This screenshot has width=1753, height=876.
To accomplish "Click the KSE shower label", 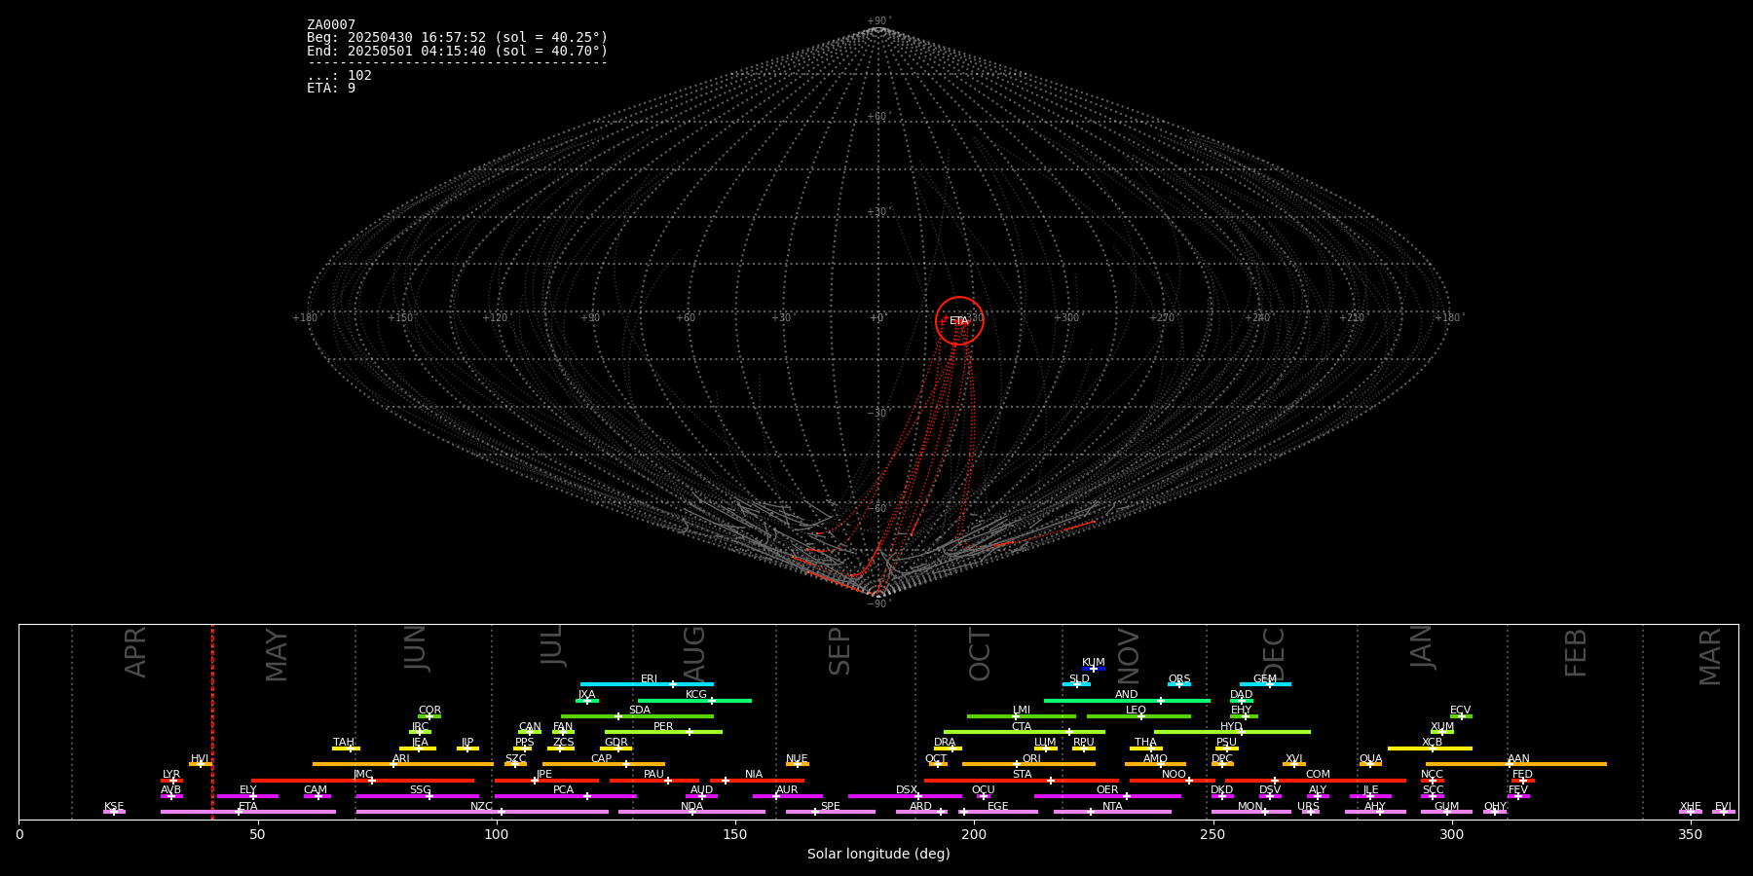I will (x=114, y=807).
